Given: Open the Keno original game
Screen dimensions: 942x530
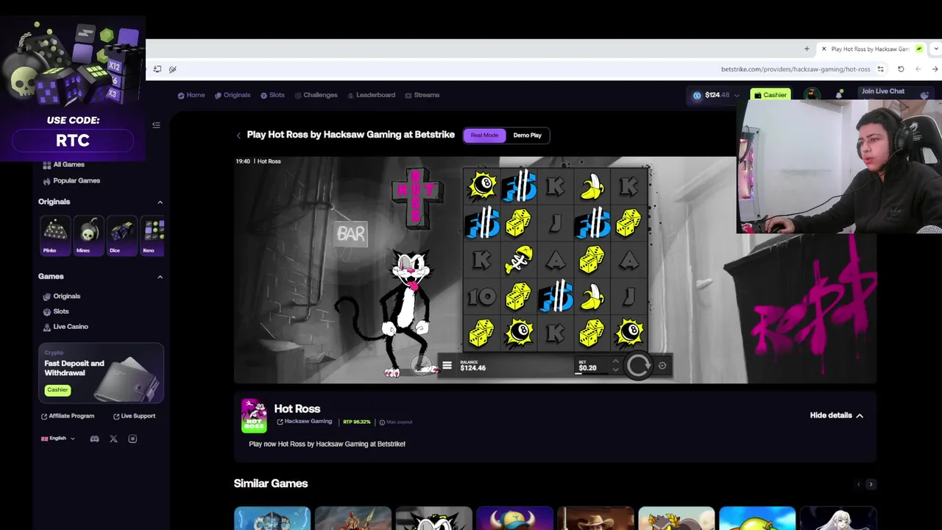Looking at the screenshot, I should pos(153,235).
